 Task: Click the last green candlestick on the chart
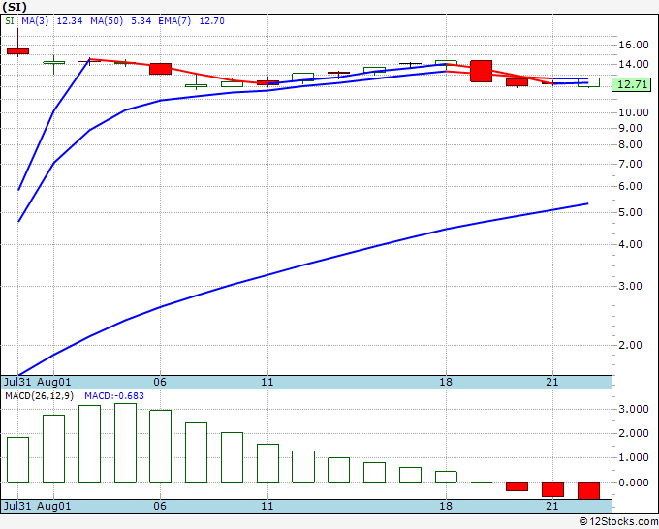click(588, 82)
